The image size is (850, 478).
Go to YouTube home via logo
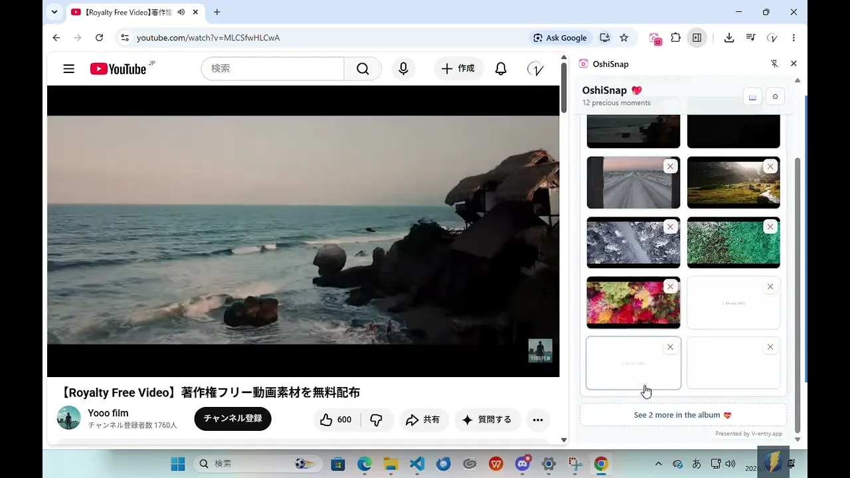point(118,69)
